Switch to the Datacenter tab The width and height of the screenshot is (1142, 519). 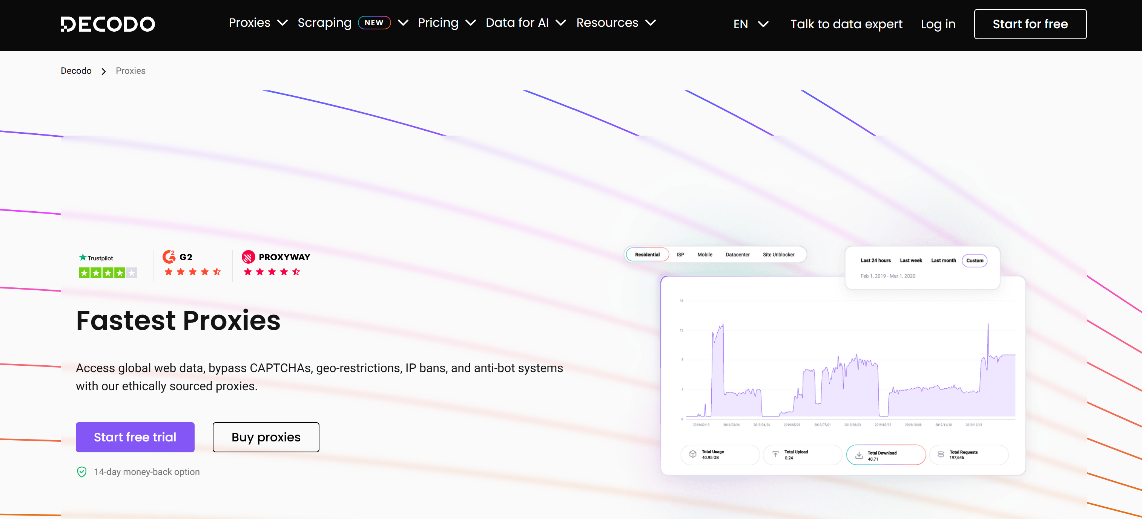pos(738,255)
